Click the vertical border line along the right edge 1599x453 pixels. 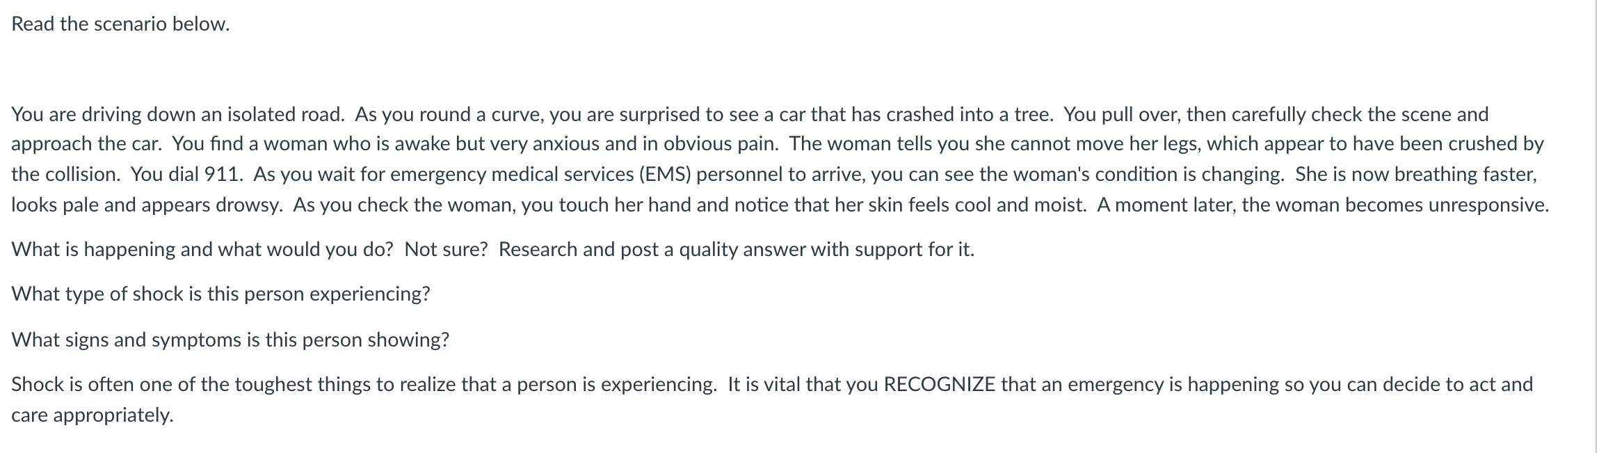tap(1596, 226)
